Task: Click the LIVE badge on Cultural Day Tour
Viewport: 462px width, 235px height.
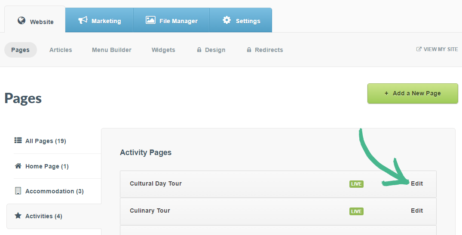Action: [x=356, y=184]
